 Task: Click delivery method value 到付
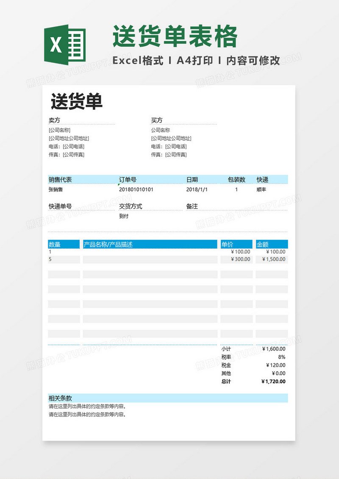click(x=124, y=216)
